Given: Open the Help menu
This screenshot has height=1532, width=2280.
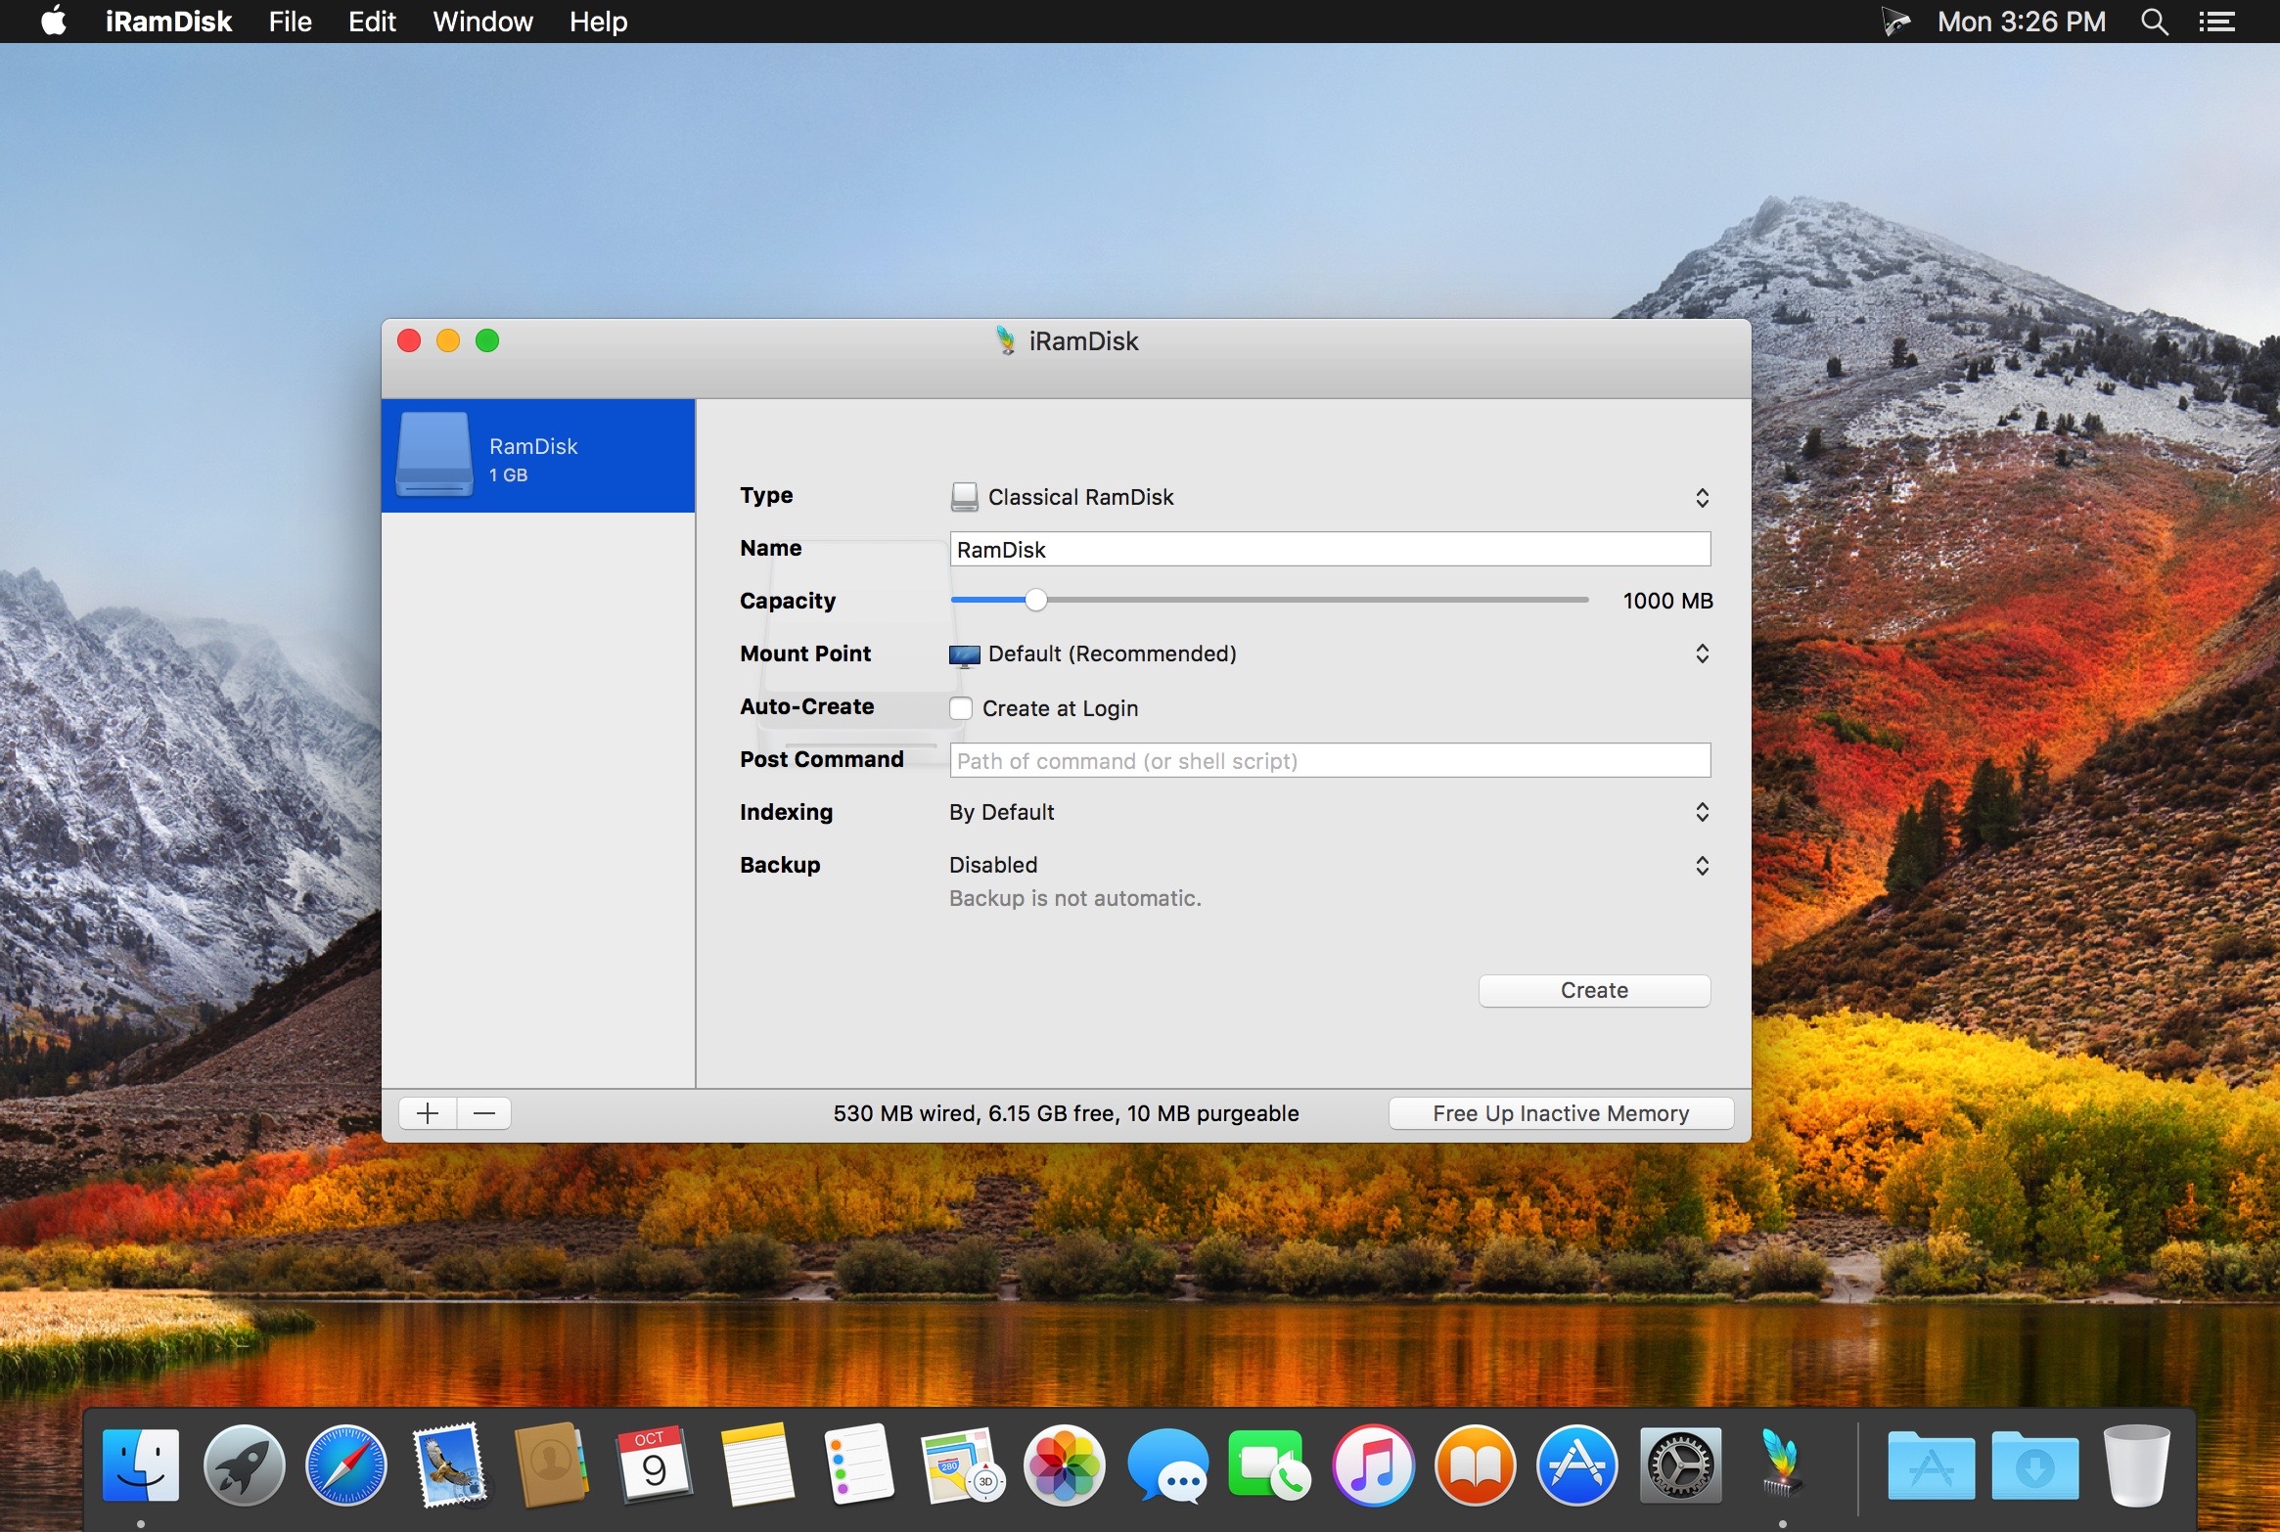Looking at the screenshot, I should click(598, 22).
